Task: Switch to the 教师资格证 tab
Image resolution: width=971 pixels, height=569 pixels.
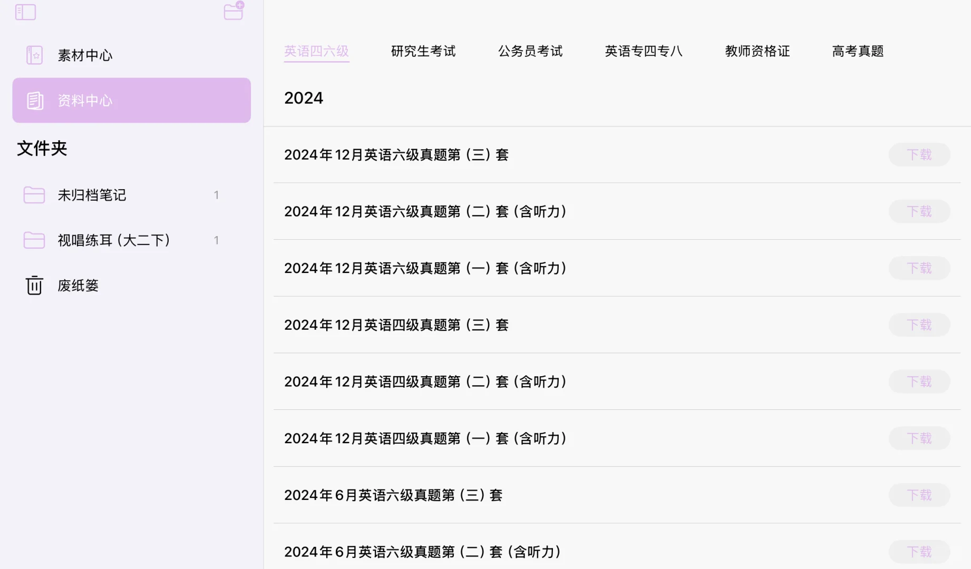Action: (x=756, y=51)
